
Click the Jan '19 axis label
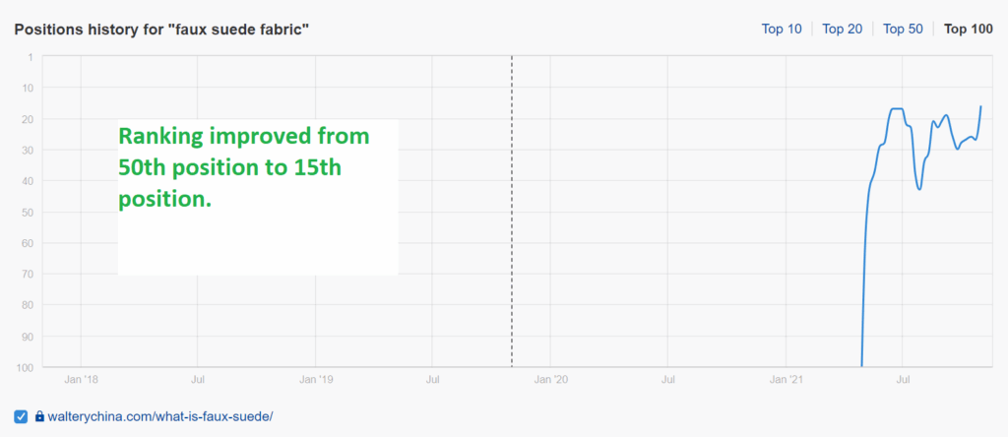tap(316, 381)
